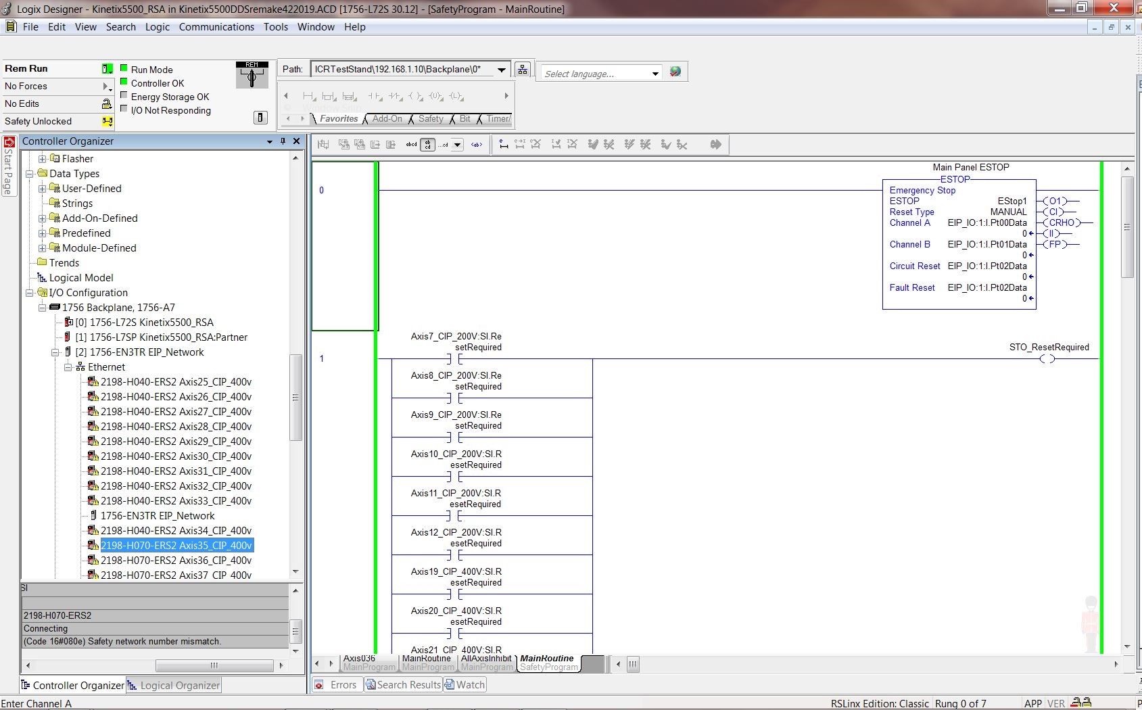Click the I/O Not Responding indicator
The image size is (1142, 710).
coord(124,109)
